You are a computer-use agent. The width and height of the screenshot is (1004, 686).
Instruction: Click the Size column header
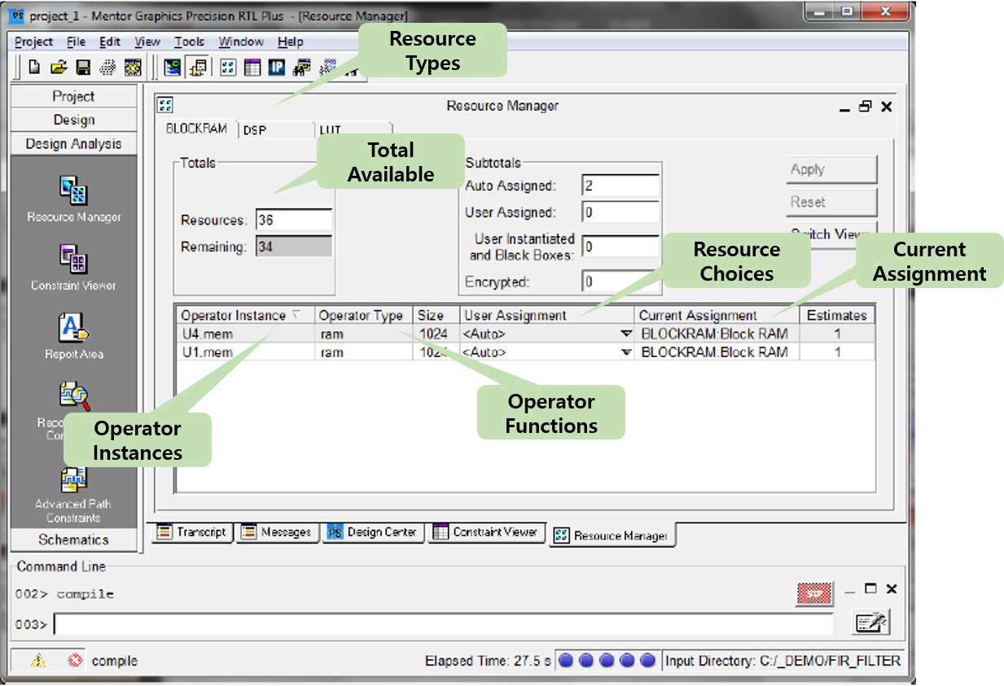[436, 316]
